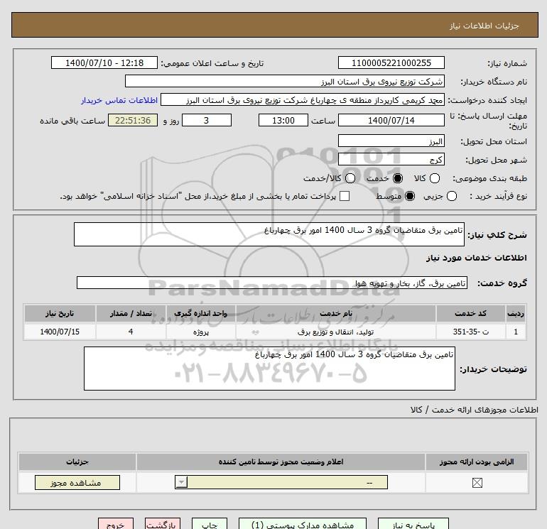Open the اعلام وضعیت مجوز dropdown
The image size is (547, 529).
[x=281, y=483]
